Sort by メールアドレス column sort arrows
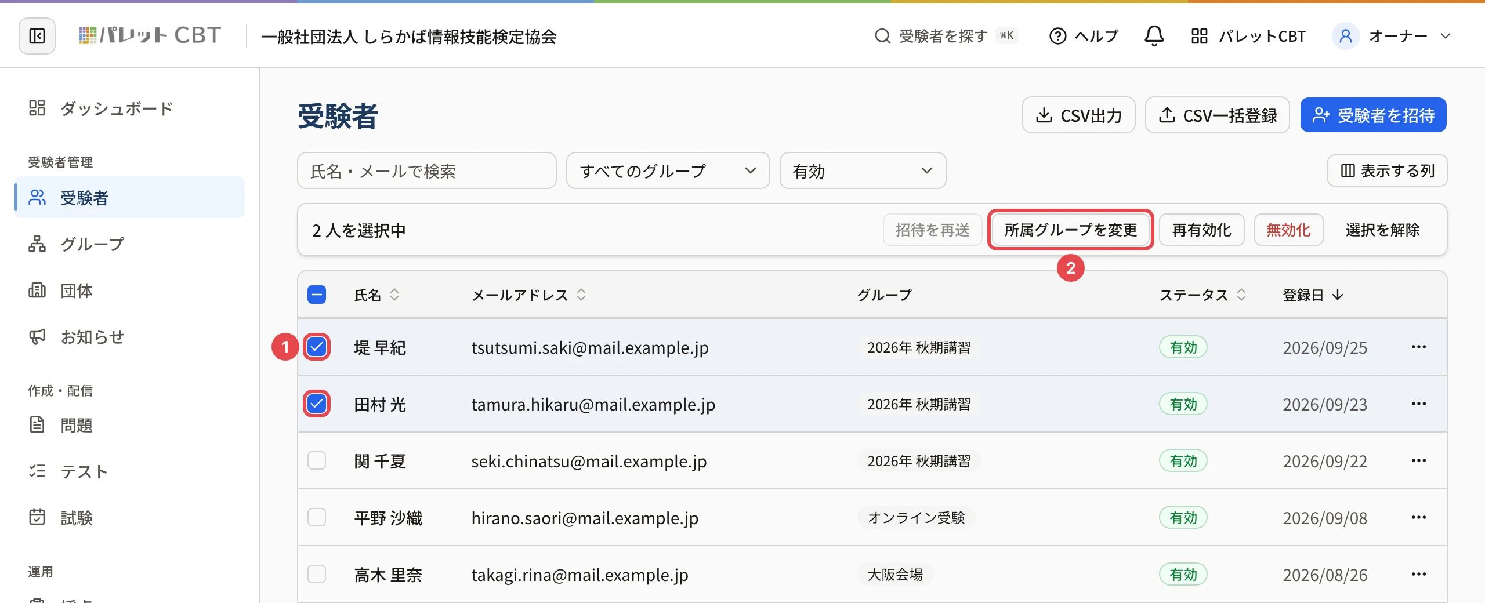 pyautogui.click(x=581, y=295)
